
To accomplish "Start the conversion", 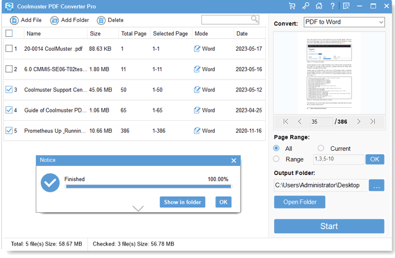I will tap(329, 226).
